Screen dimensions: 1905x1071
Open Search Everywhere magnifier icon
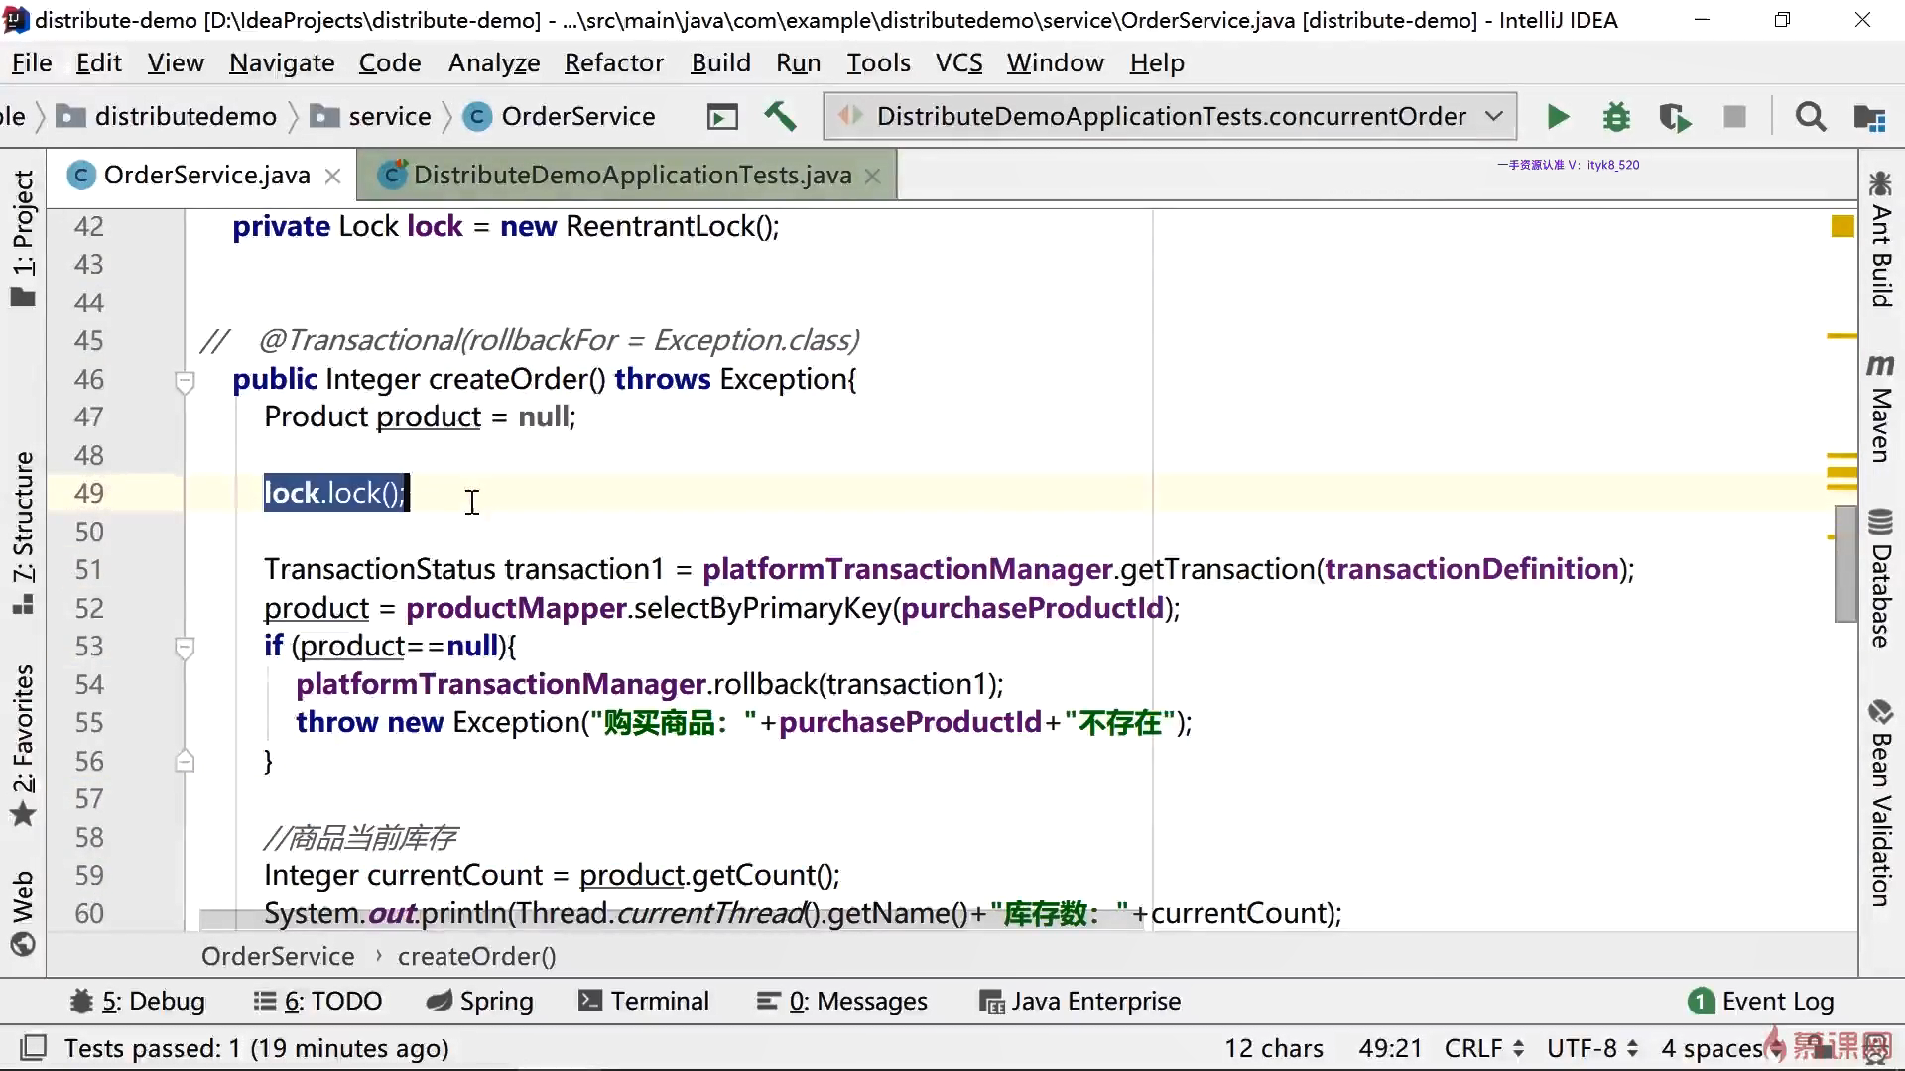(1811, 117)
